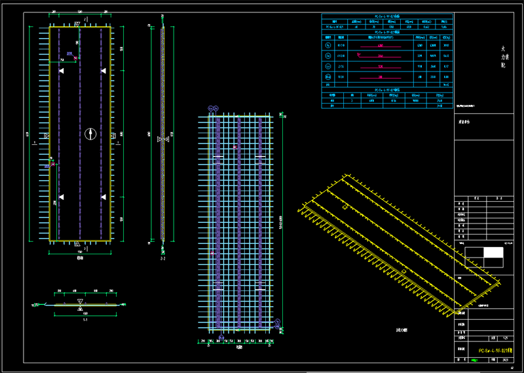Click the triangle marker on plan view left edge
524x373 pixels.
[47, 136]
